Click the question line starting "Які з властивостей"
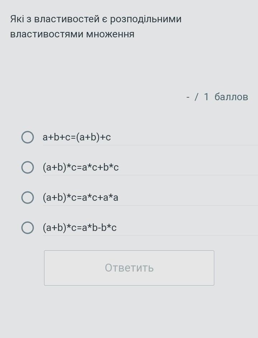Viewport: 258px width, 338px height. tap(96, 19)
